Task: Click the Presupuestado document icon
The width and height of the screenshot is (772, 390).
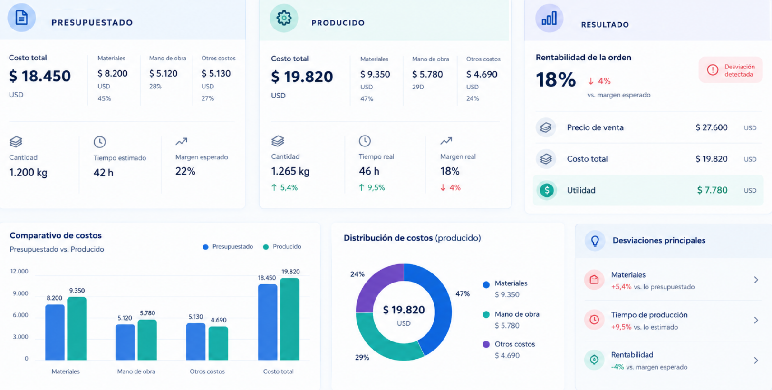Action: 21,18
